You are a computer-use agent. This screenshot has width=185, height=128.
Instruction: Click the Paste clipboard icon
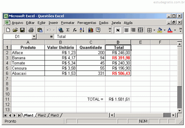pos(40,30)
